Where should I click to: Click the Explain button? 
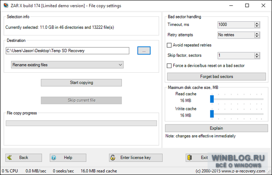[x=216, y=128]
